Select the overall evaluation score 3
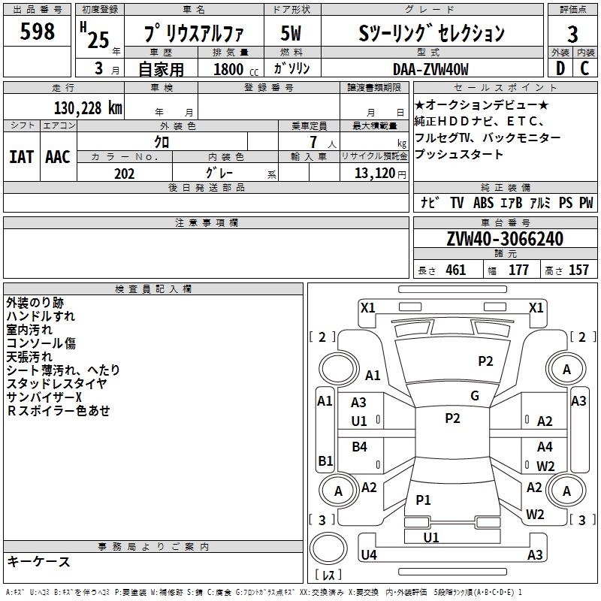The width and height of the screenshot is (601, 601). pos(572,33)
